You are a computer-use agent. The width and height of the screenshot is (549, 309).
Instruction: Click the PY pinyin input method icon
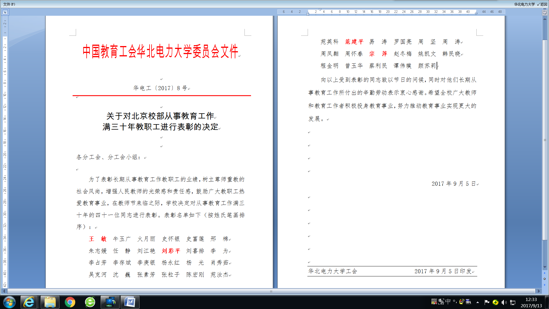(x=434, y=302)
